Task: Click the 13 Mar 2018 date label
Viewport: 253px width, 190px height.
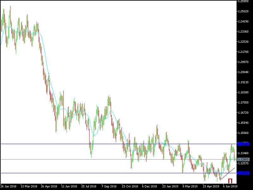Action: click(29, 187)
